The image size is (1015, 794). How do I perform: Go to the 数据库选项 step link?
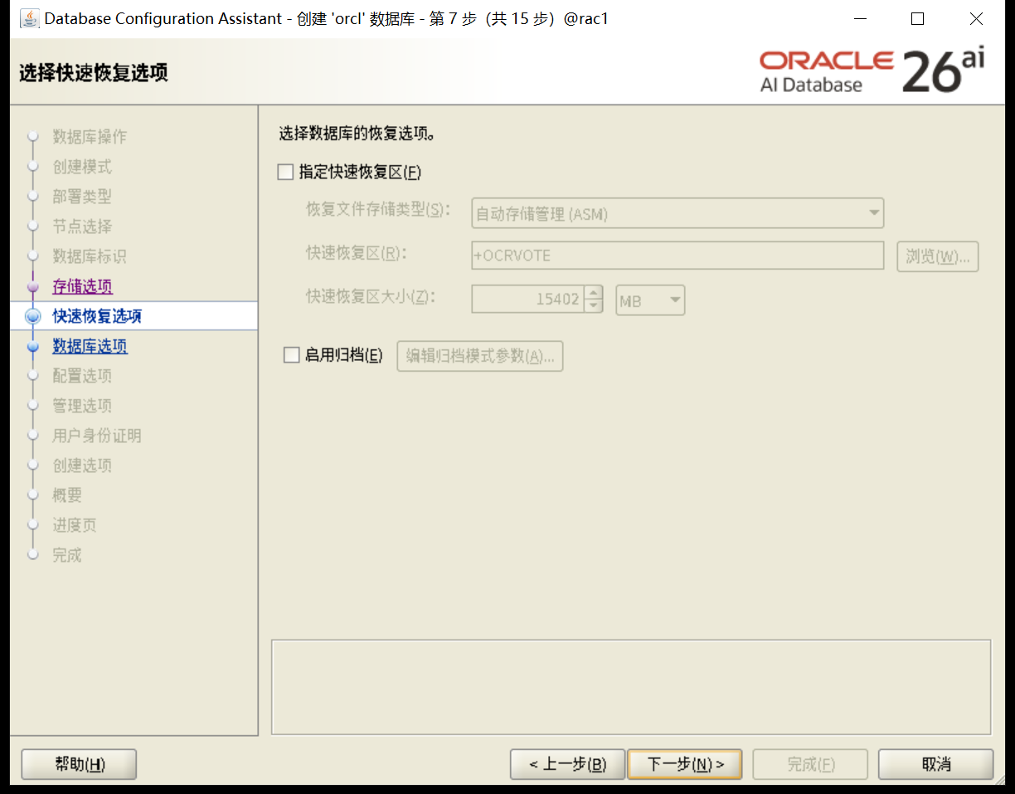(x=90, y=346)
